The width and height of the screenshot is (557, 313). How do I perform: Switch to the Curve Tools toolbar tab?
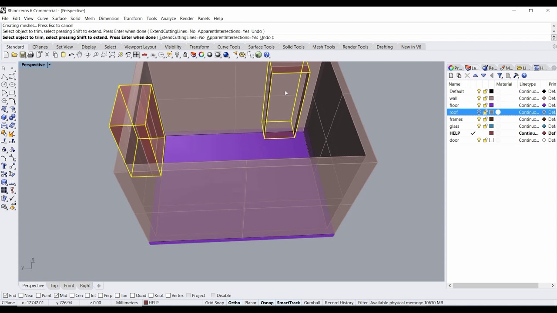(x=229, y=47)
